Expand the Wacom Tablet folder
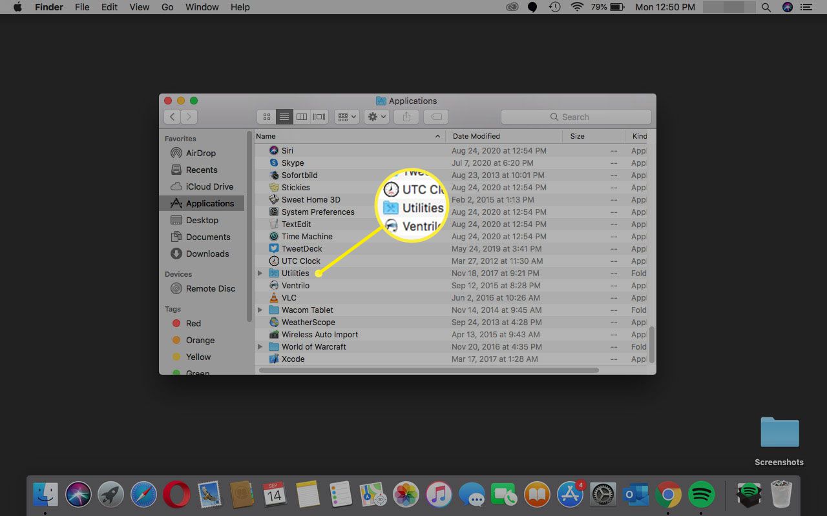Screen dimensions: 827x516 click(260, 310)
